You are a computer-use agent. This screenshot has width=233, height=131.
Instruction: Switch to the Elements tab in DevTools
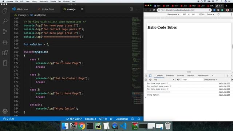(x=170, y=76)
